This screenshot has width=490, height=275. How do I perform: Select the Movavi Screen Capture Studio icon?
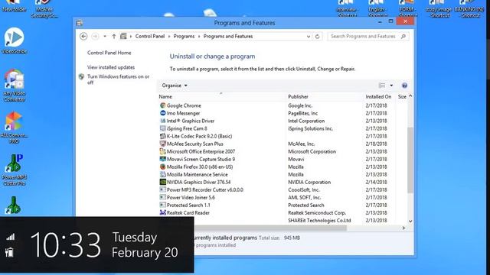(162, 159)
